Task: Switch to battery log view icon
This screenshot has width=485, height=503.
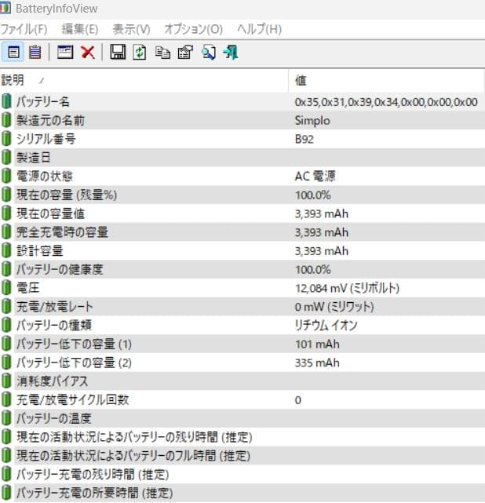Action: [x=35, y=52]
